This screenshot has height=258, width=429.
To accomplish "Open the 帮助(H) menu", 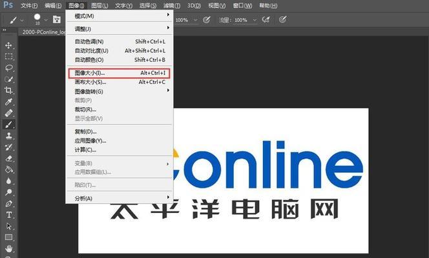I will (x=268, y=5).
